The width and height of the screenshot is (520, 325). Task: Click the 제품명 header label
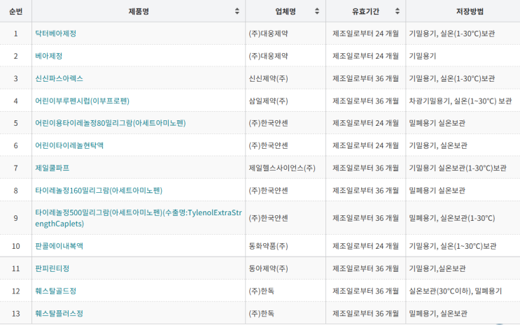point(139,11)
